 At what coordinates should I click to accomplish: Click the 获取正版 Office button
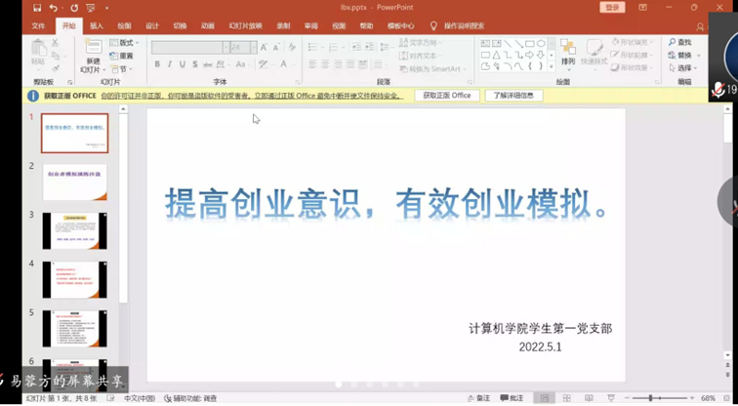447,96
